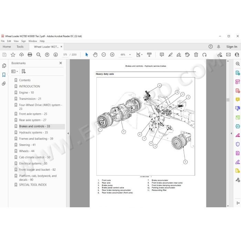Open Attachments paperclip panel

pos(4,84)
